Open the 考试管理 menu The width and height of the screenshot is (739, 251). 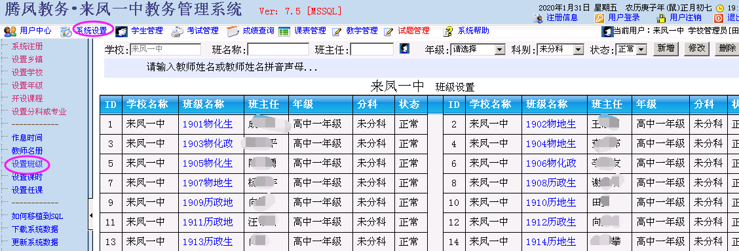pyautogui.click(x=202, y=31)
